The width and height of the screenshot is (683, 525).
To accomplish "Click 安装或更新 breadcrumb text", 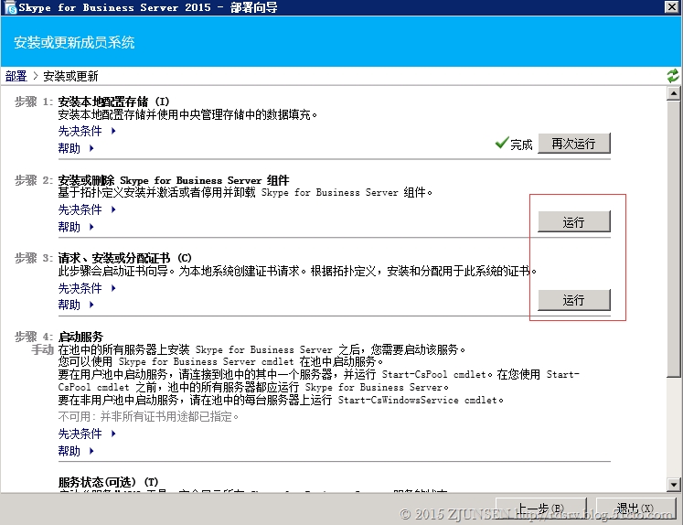I will click(x=70, y=76).
